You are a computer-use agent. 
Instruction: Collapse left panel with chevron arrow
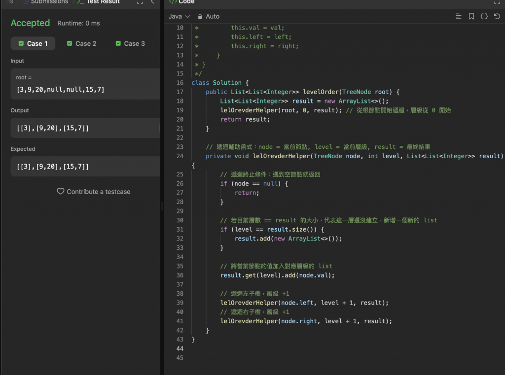pyautogui.click(x=153, y=2)
